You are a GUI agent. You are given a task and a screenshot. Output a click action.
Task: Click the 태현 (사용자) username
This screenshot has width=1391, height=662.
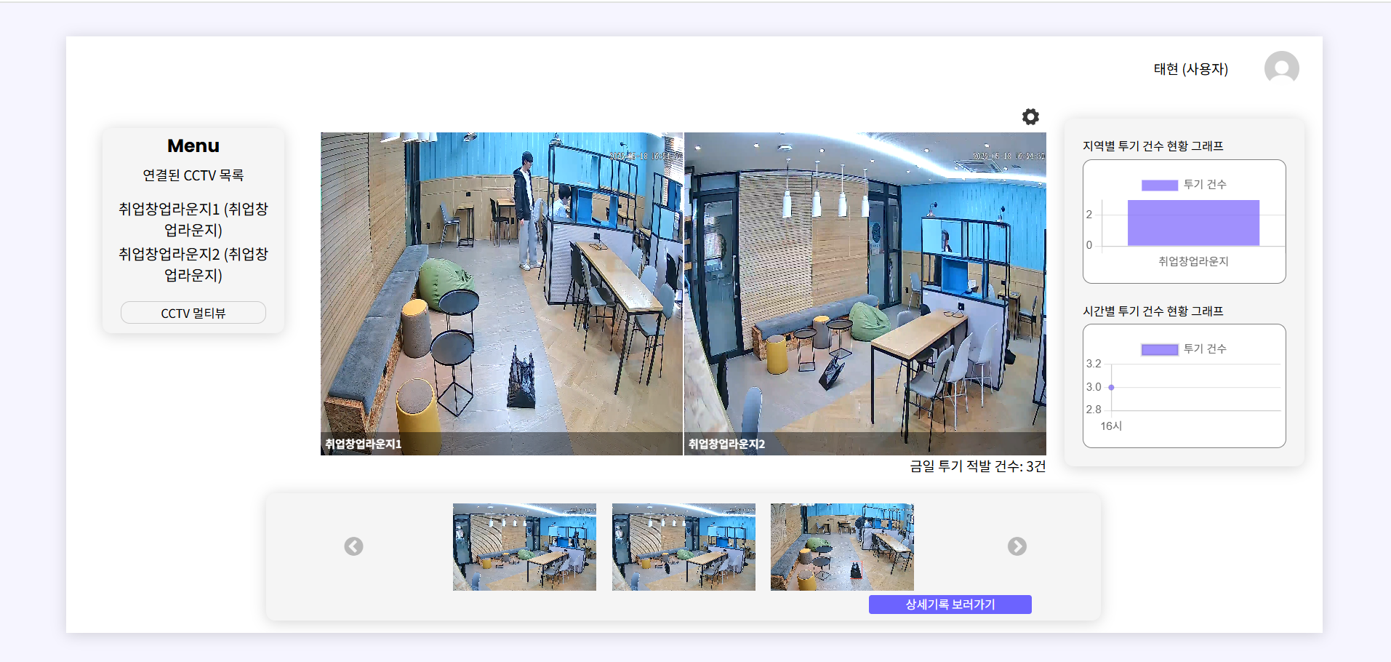point(1190,69)
